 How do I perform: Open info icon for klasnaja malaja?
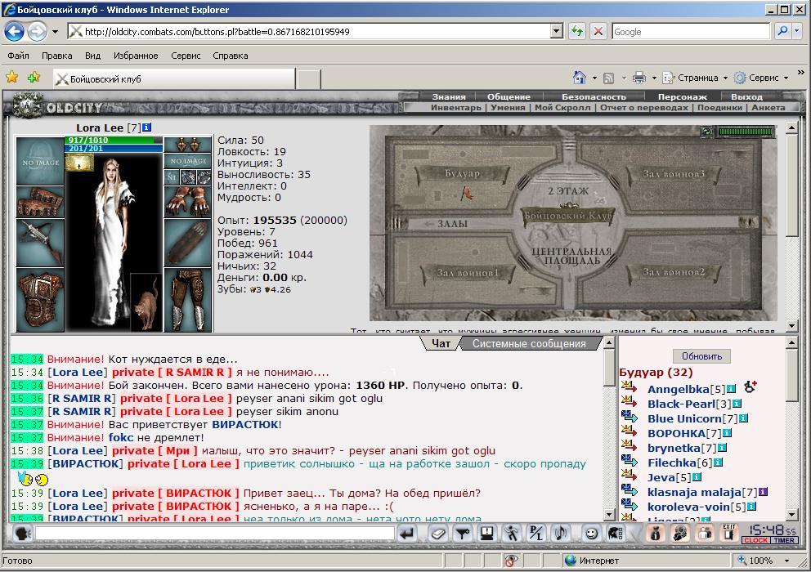763,492
